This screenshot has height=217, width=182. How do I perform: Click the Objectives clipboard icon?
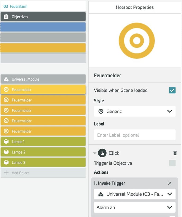6,17
